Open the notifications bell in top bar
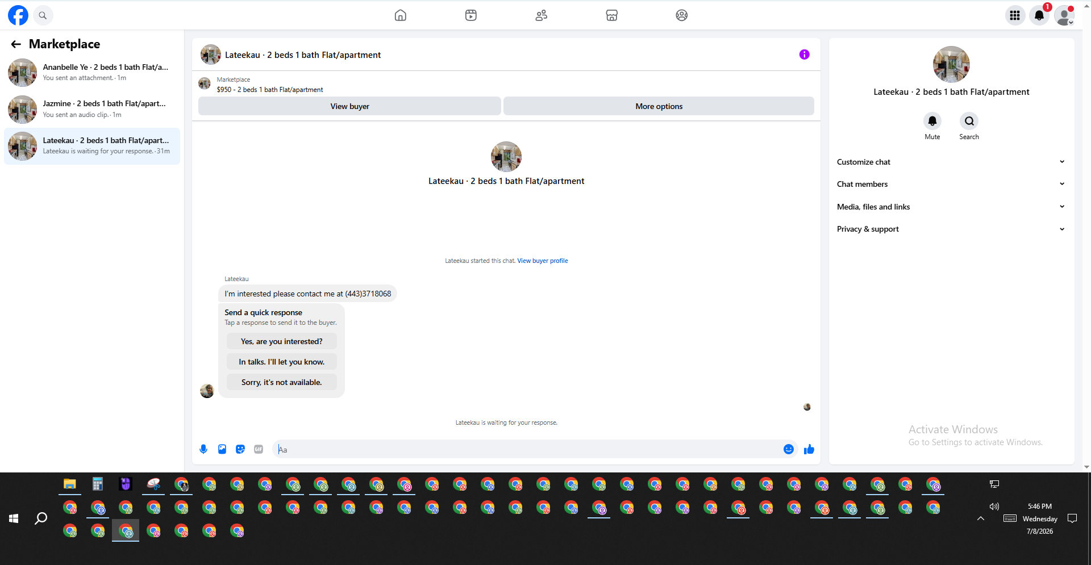The width and height of the screenshot is (1091, 565). point(1039,15)
